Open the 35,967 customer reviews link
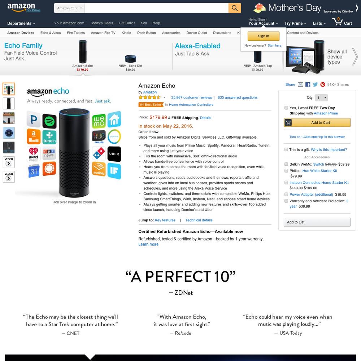The image size is (361, 361). point(192,97)
